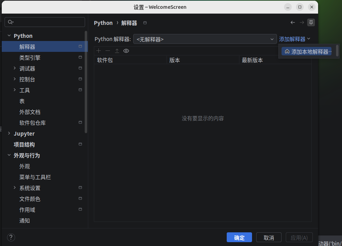Click the 版本 column header
This screenshot has width=342, height=246.
[x=203, y=60]
